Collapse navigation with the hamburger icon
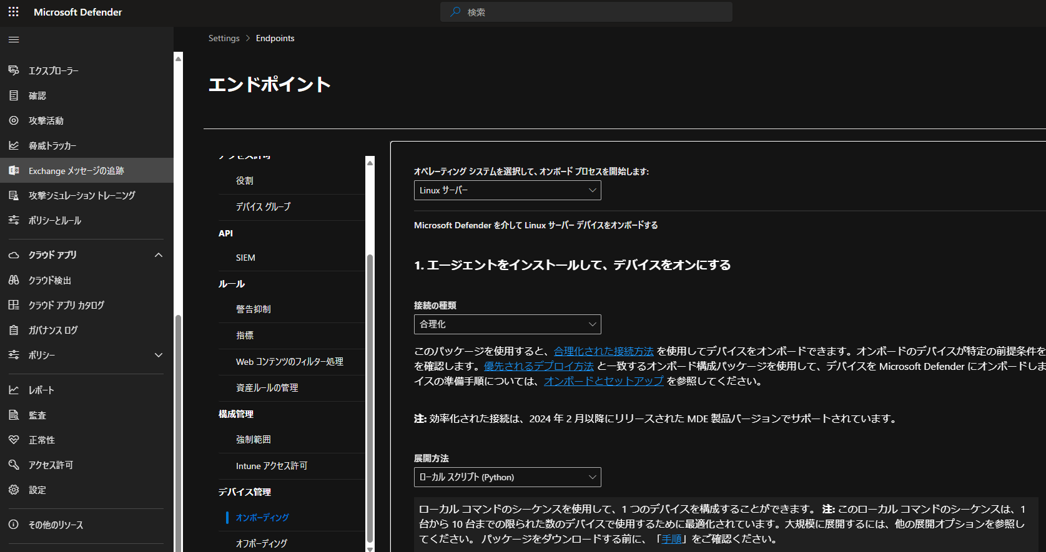Screen dimensions: 1046x552 (14, 39)
